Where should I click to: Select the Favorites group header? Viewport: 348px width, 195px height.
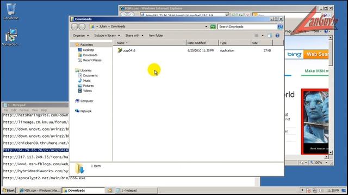tap(86, 45)
